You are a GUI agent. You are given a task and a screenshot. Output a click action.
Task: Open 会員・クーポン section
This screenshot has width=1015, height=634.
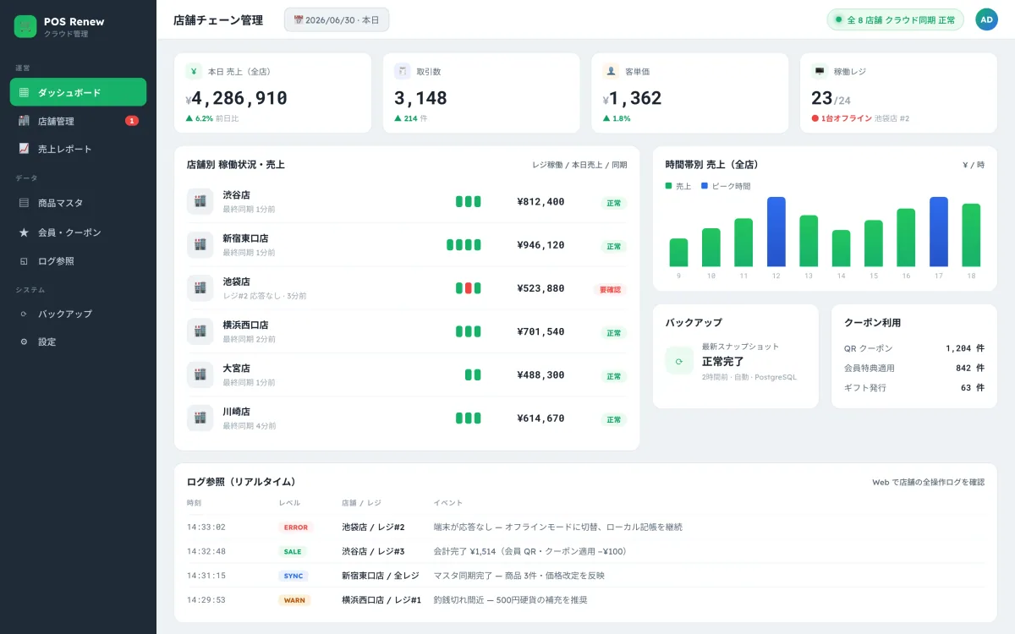[x=78, y=232]
